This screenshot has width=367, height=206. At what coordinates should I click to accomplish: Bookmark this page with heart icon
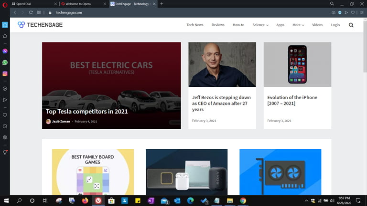353,12
